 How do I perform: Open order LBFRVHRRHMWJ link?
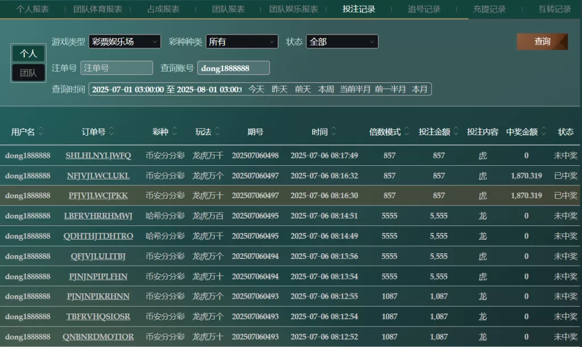coord(98,216)
